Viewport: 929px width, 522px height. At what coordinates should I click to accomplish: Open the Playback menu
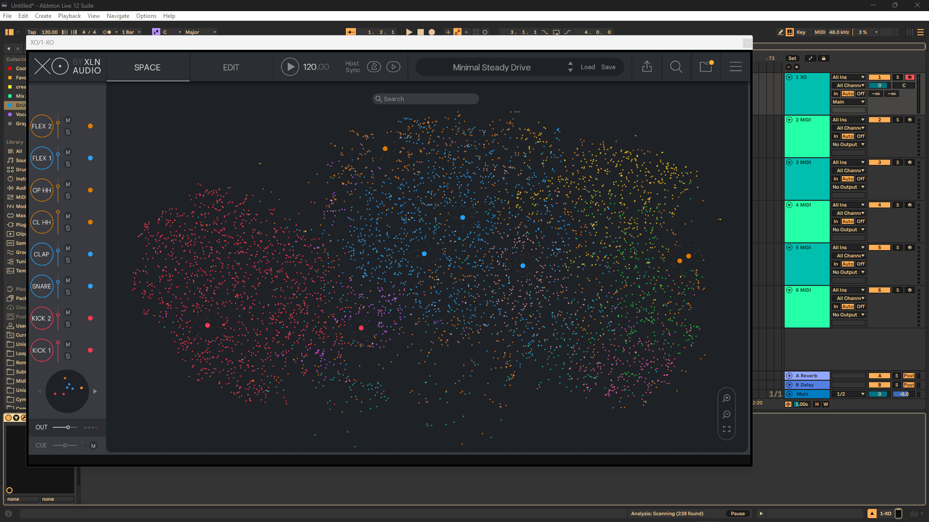(69, 16)
